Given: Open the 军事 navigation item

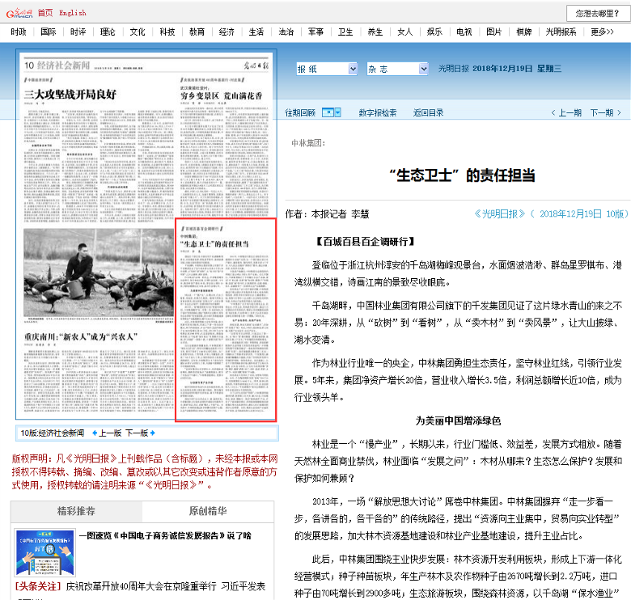Looking at the screenshot, I should (x=315, y=32).
